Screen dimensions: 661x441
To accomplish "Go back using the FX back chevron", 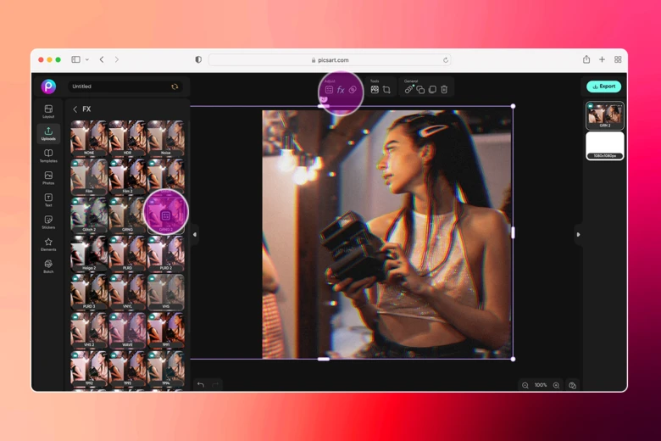I will coord(75,109).
